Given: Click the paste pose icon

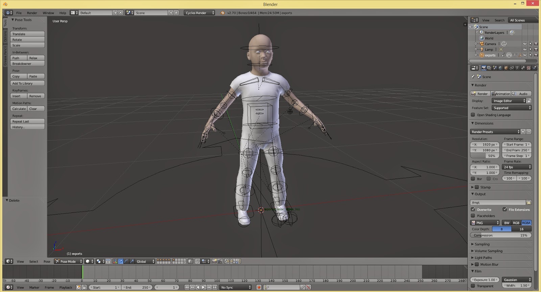Looking at the screenshot, I should [233, 261].
